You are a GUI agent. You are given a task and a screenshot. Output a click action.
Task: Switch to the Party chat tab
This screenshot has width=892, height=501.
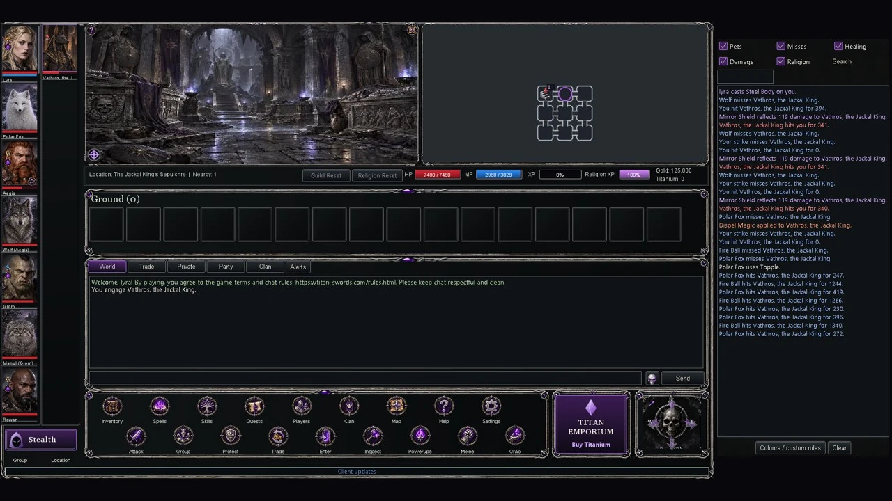[226, 267]
